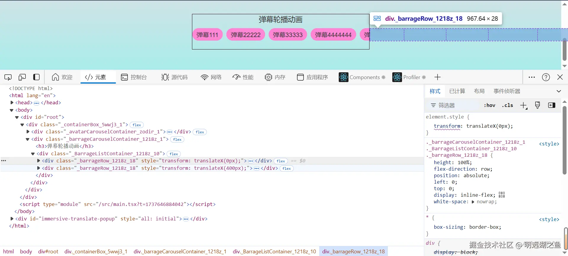This screenshot has height=256, width=568.
Task: Open the React Profiler tab
Action: tap(409, 77)
